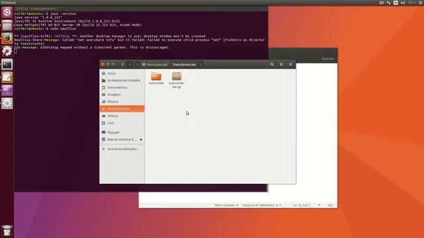The width and height of the screenshot is (424, 238).
Task: Select the xulrunner.tar.gz archive
Action: coord(177,80)
